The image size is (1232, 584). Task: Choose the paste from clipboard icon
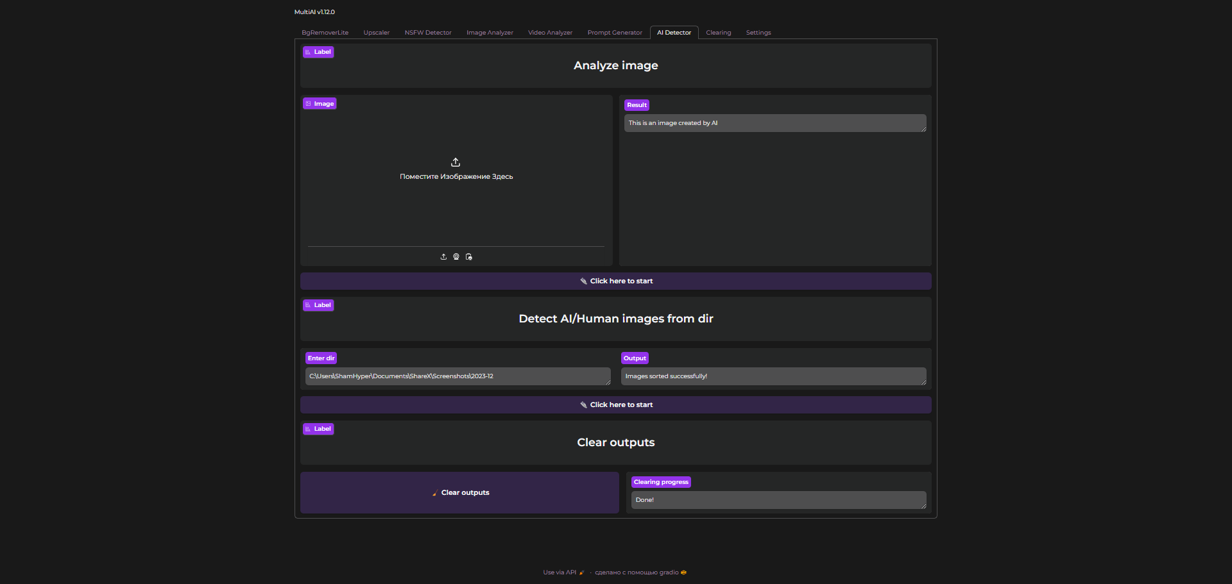pos(469,256)
